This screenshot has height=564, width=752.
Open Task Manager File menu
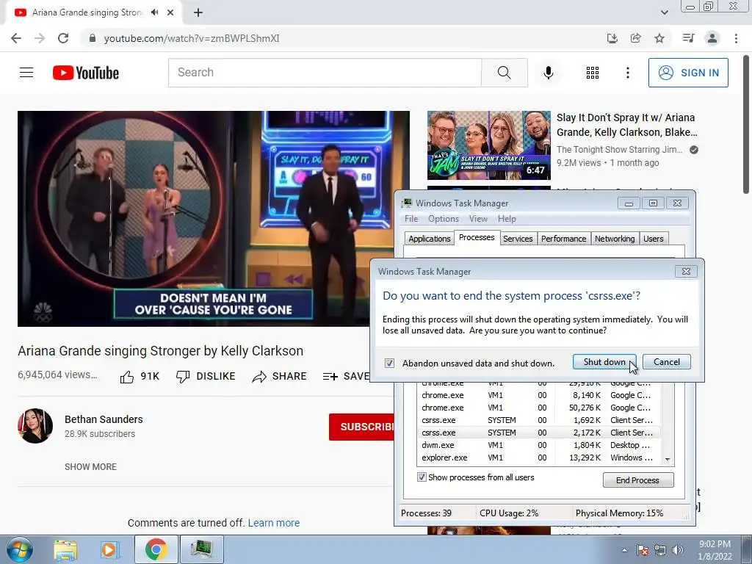(x=411, y=219)
